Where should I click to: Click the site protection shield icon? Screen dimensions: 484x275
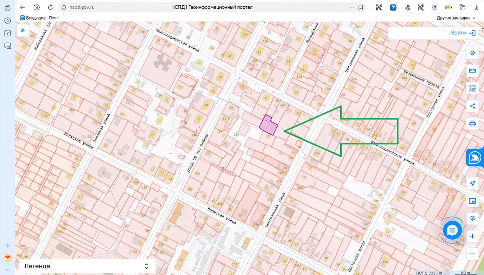click(64, 7)
